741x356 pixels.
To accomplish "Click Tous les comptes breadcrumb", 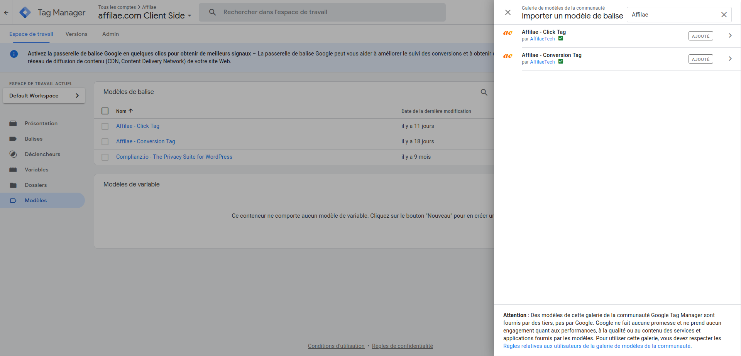I will click(x=117, y=7).
